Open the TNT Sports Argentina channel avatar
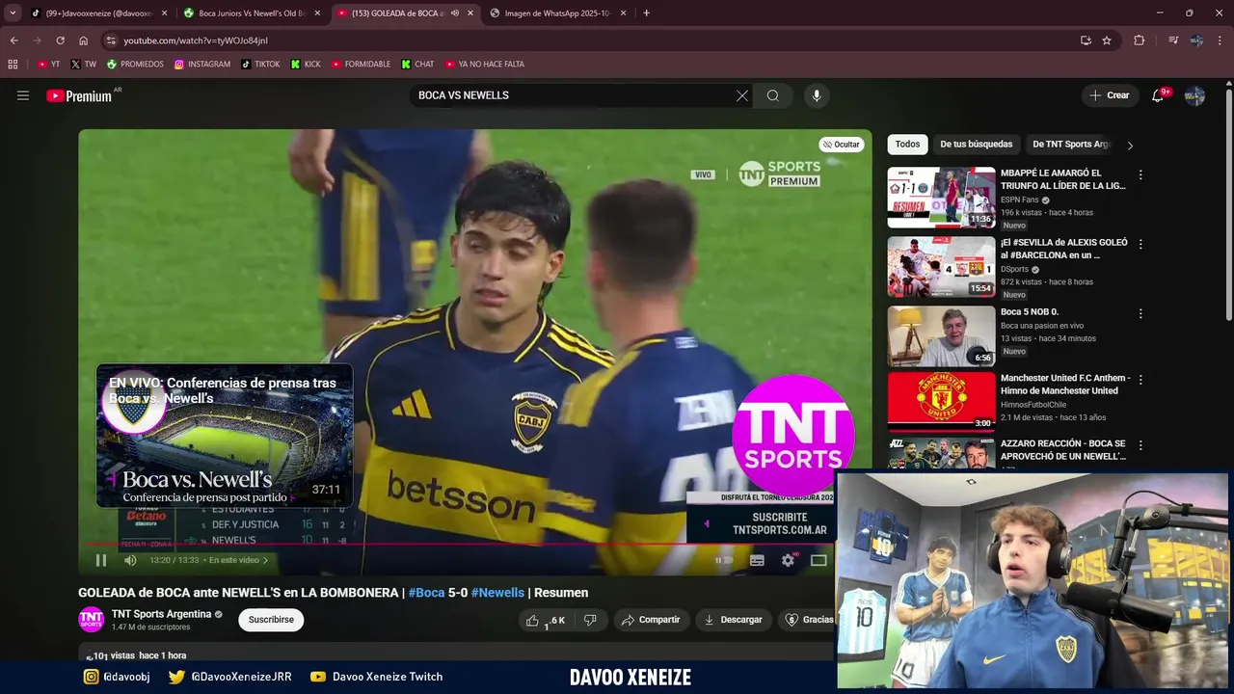Screen dimensions: 1234x694 (91, 620)
